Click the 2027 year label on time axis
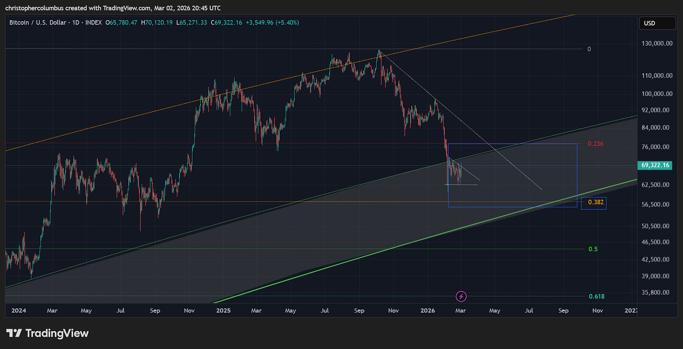The image size is (683, 349). pos(631,311)
